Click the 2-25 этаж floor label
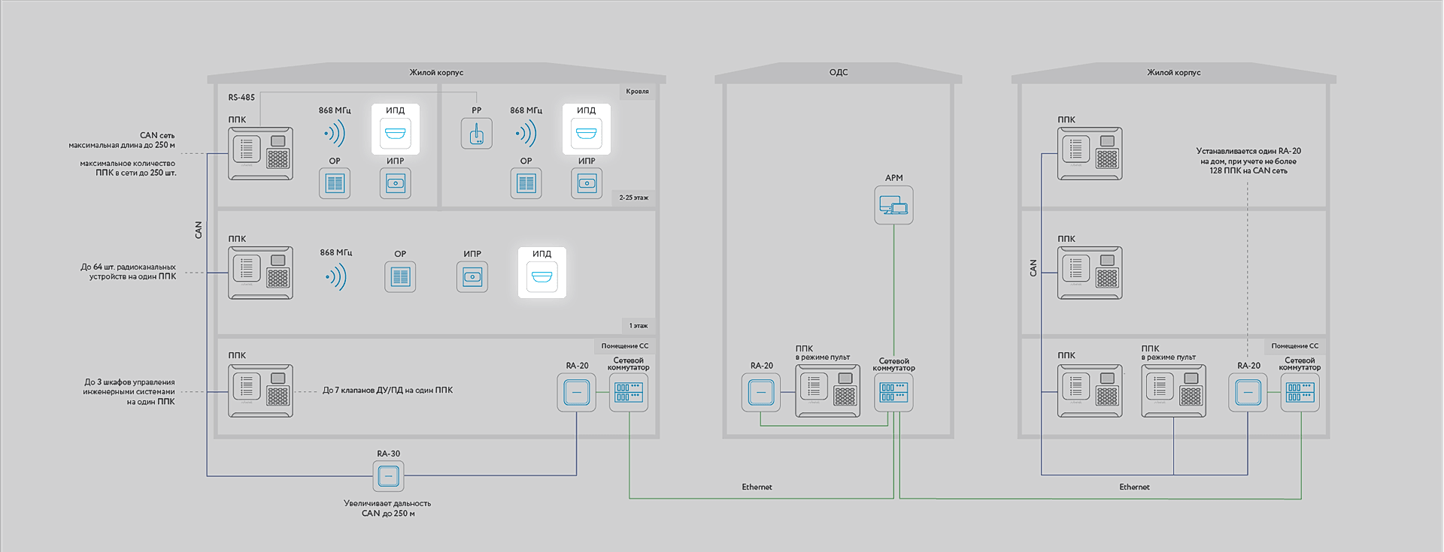Image resolution: width=1444 pixels, height=552 pixels. pyautogui.click(x=633, y=198)
